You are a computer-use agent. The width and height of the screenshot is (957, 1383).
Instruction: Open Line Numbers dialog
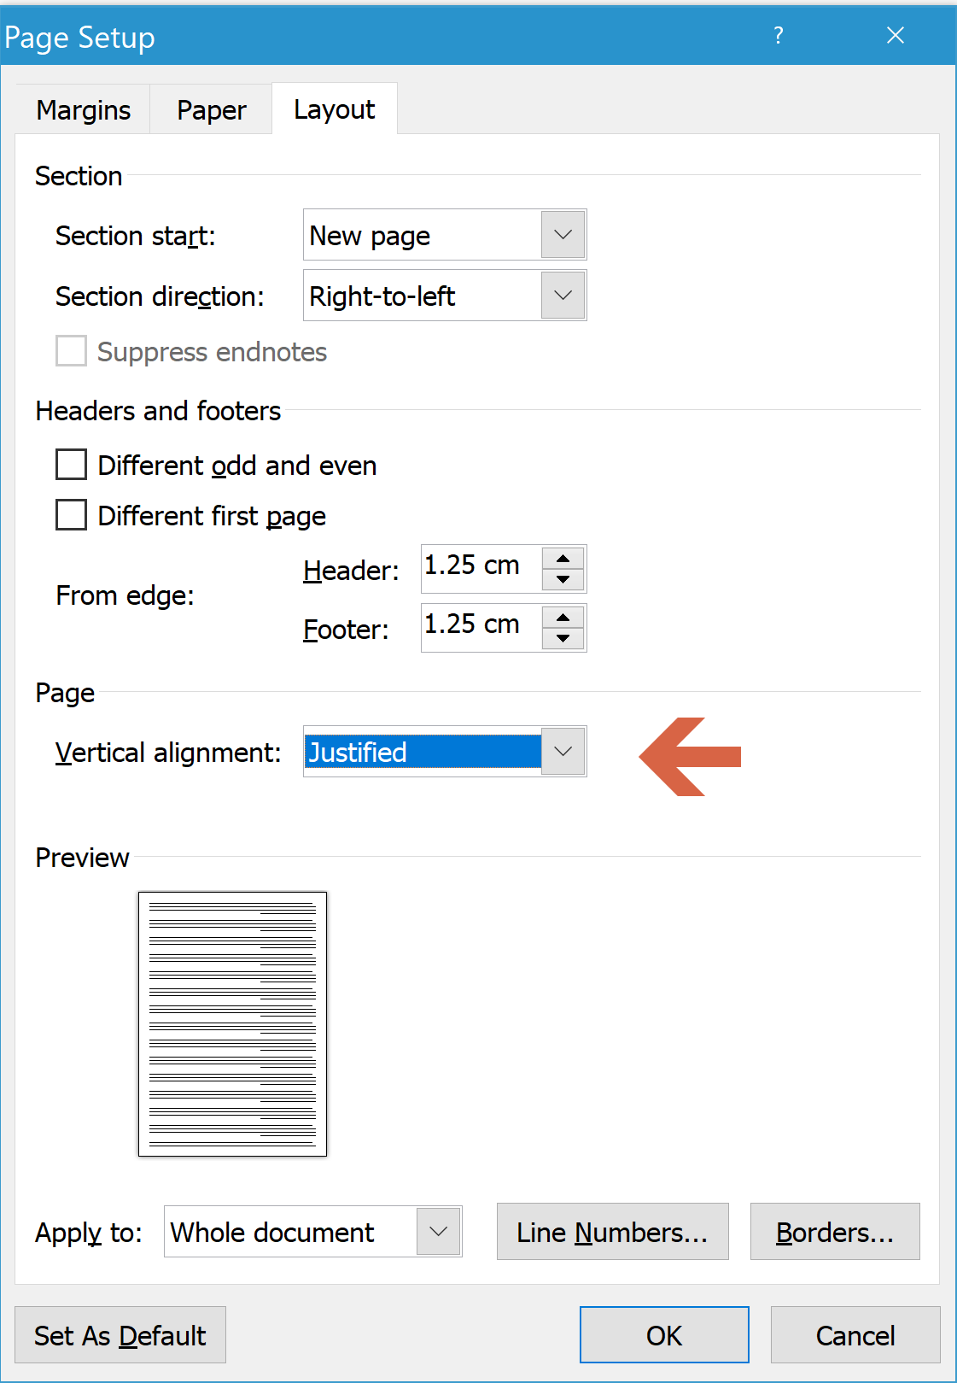pos(612,1232)
